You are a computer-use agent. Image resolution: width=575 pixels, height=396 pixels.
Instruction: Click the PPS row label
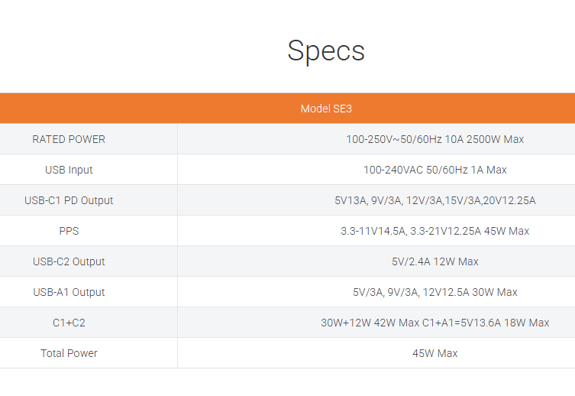tap(69, 231)
